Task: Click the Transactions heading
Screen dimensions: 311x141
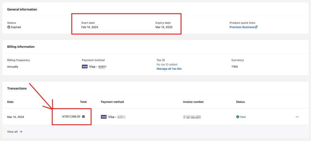Action: pyautogui.click(x=17, y=88)
